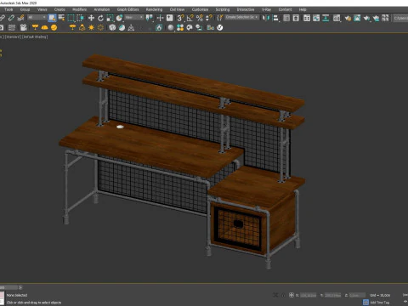Toggle Window/Crossing selection mode

click(81, 18)
